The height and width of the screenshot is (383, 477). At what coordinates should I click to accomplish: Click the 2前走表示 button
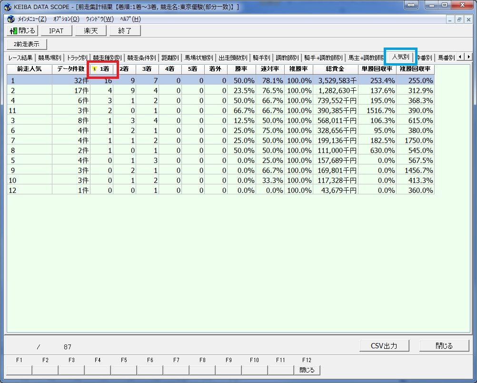(x=27, y=44)
